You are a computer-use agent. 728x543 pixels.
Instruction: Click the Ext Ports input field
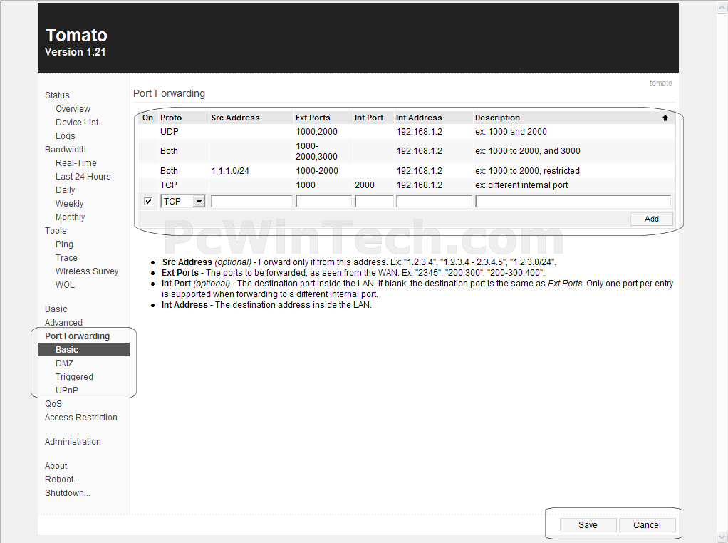coord(323,201)
